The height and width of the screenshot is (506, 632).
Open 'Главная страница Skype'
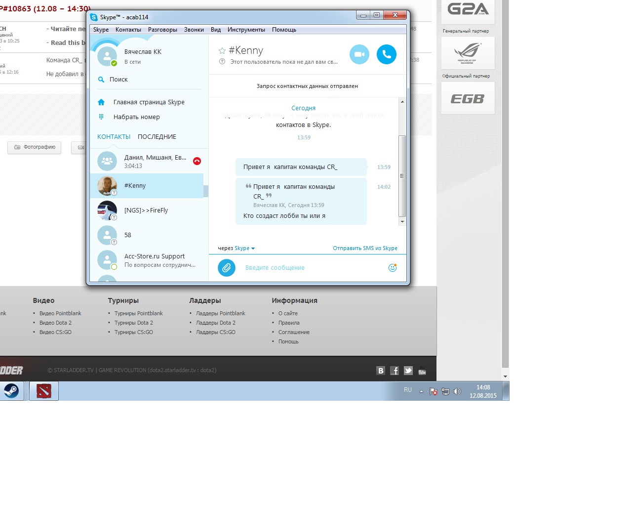[x=149, y=102]
